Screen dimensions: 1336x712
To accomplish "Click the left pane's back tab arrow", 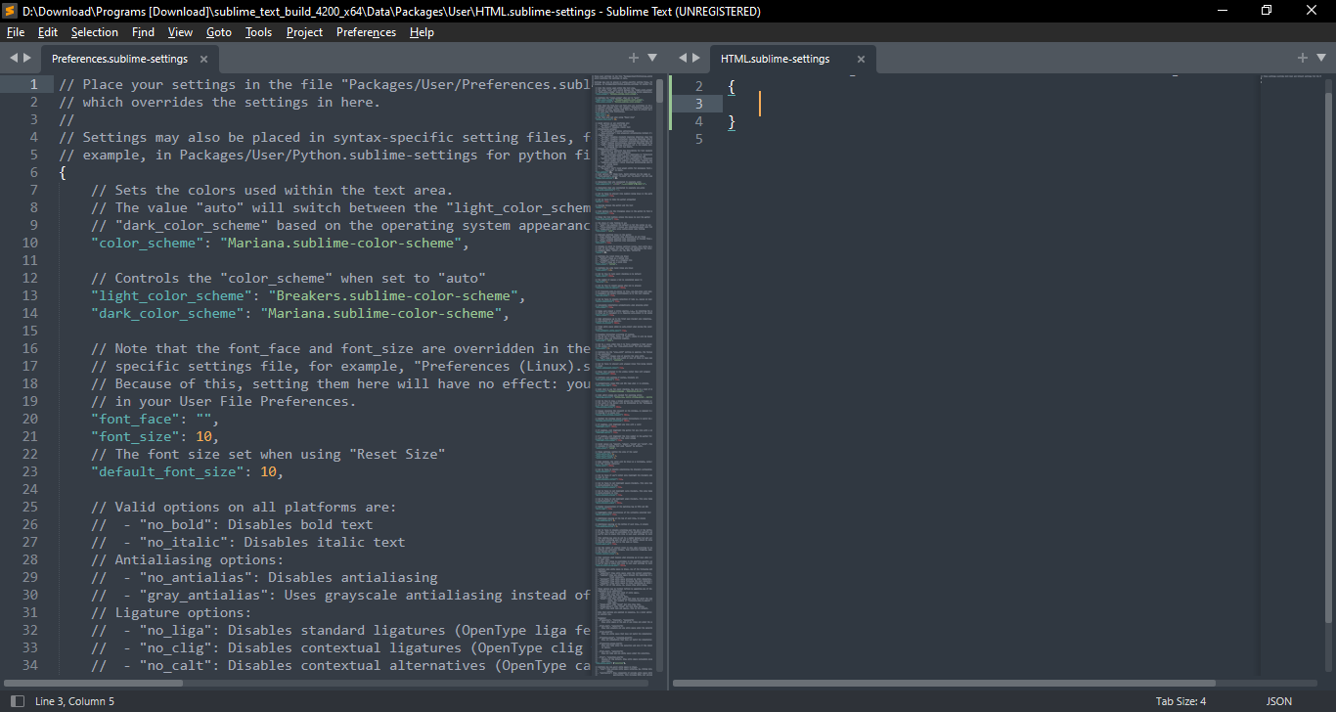I will [x=14, y=59].
